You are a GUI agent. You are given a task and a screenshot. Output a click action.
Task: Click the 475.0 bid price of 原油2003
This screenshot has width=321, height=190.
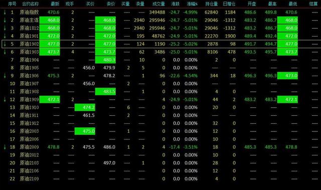(x=85, y=131)
